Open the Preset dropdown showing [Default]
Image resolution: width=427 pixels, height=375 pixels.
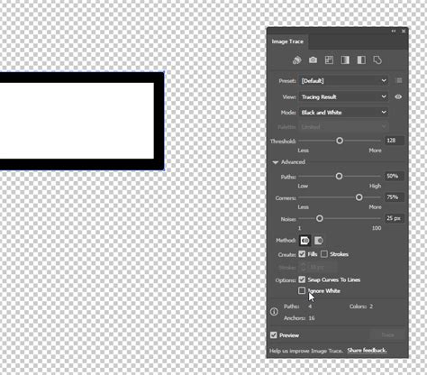tap(343, 80)
